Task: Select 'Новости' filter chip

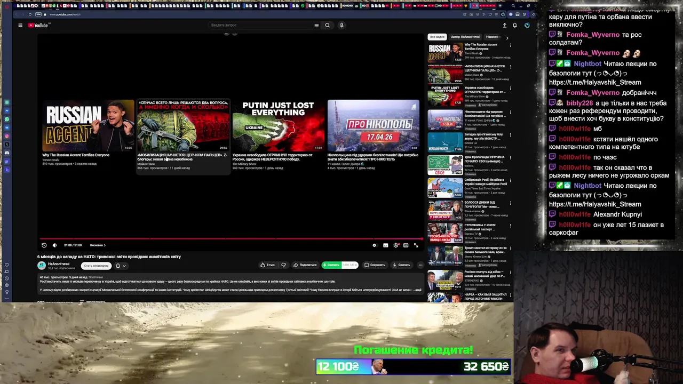Action: click(491, 37)
